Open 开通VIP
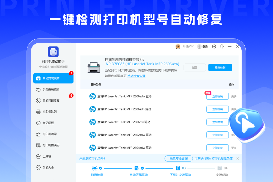The width and height of the screenshot is (273, 182). point(188,46)
